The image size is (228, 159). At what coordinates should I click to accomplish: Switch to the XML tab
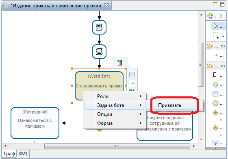(x=23, y=154)
